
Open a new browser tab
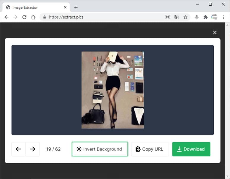click(76, 7)
